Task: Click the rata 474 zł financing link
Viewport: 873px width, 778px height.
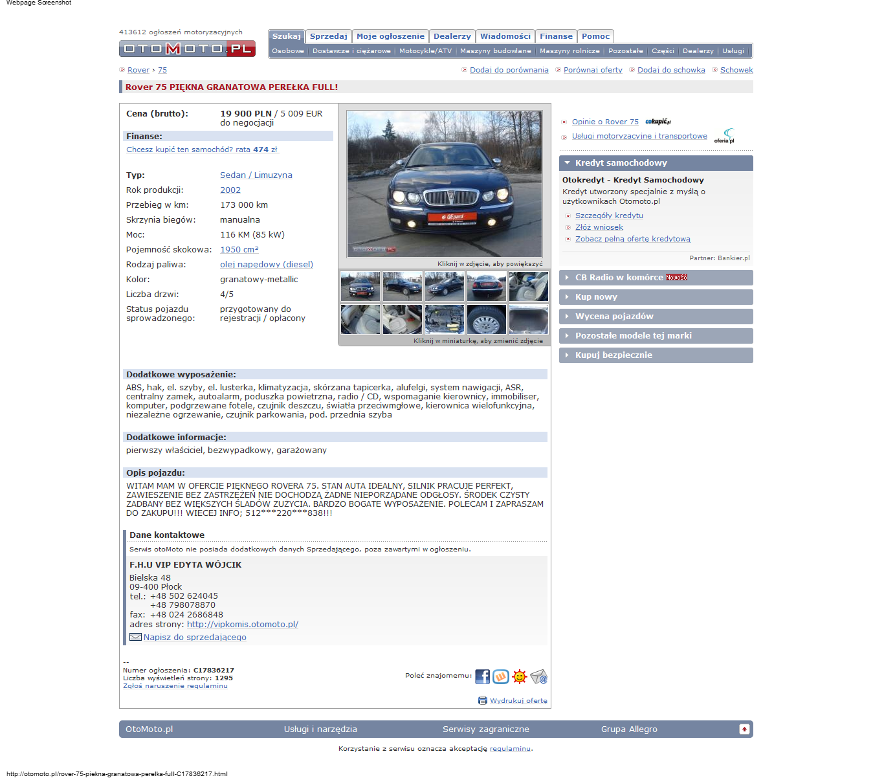Action: 202,150
